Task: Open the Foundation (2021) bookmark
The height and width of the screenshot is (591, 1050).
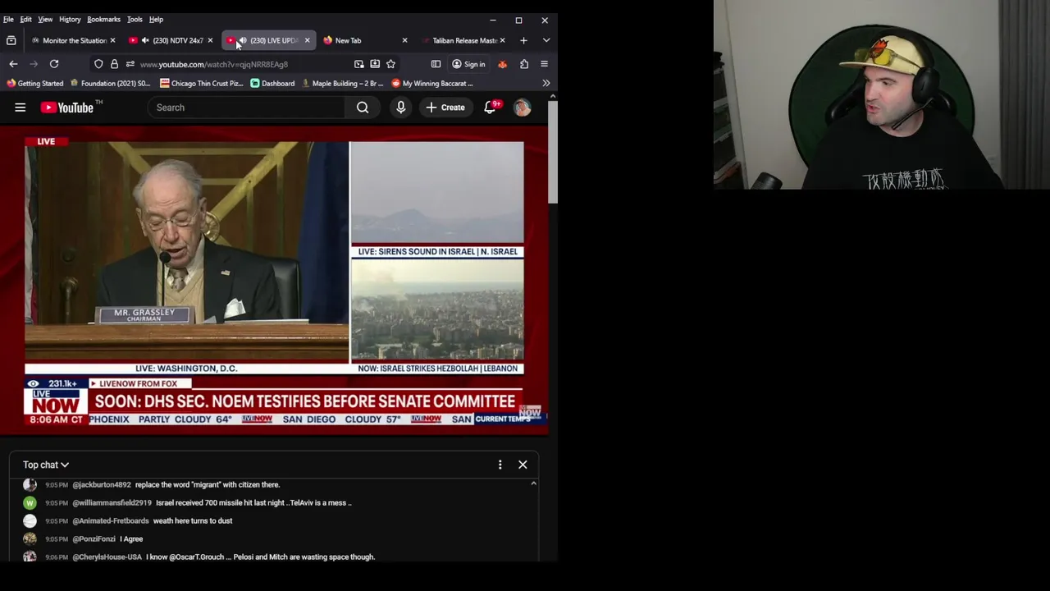Action: point(111,83)
